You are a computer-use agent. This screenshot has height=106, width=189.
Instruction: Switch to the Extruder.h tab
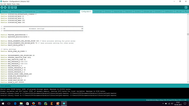pos(158,12)
